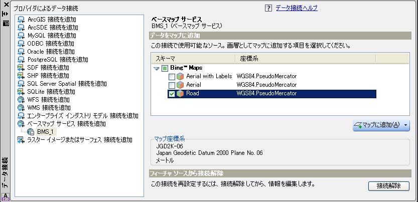
Task: Select MySQL 接続を追加
Action: point(52,36)
